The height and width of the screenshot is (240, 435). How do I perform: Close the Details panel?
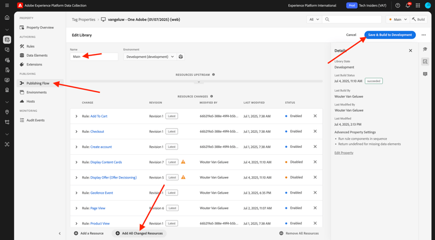point(411,50)
